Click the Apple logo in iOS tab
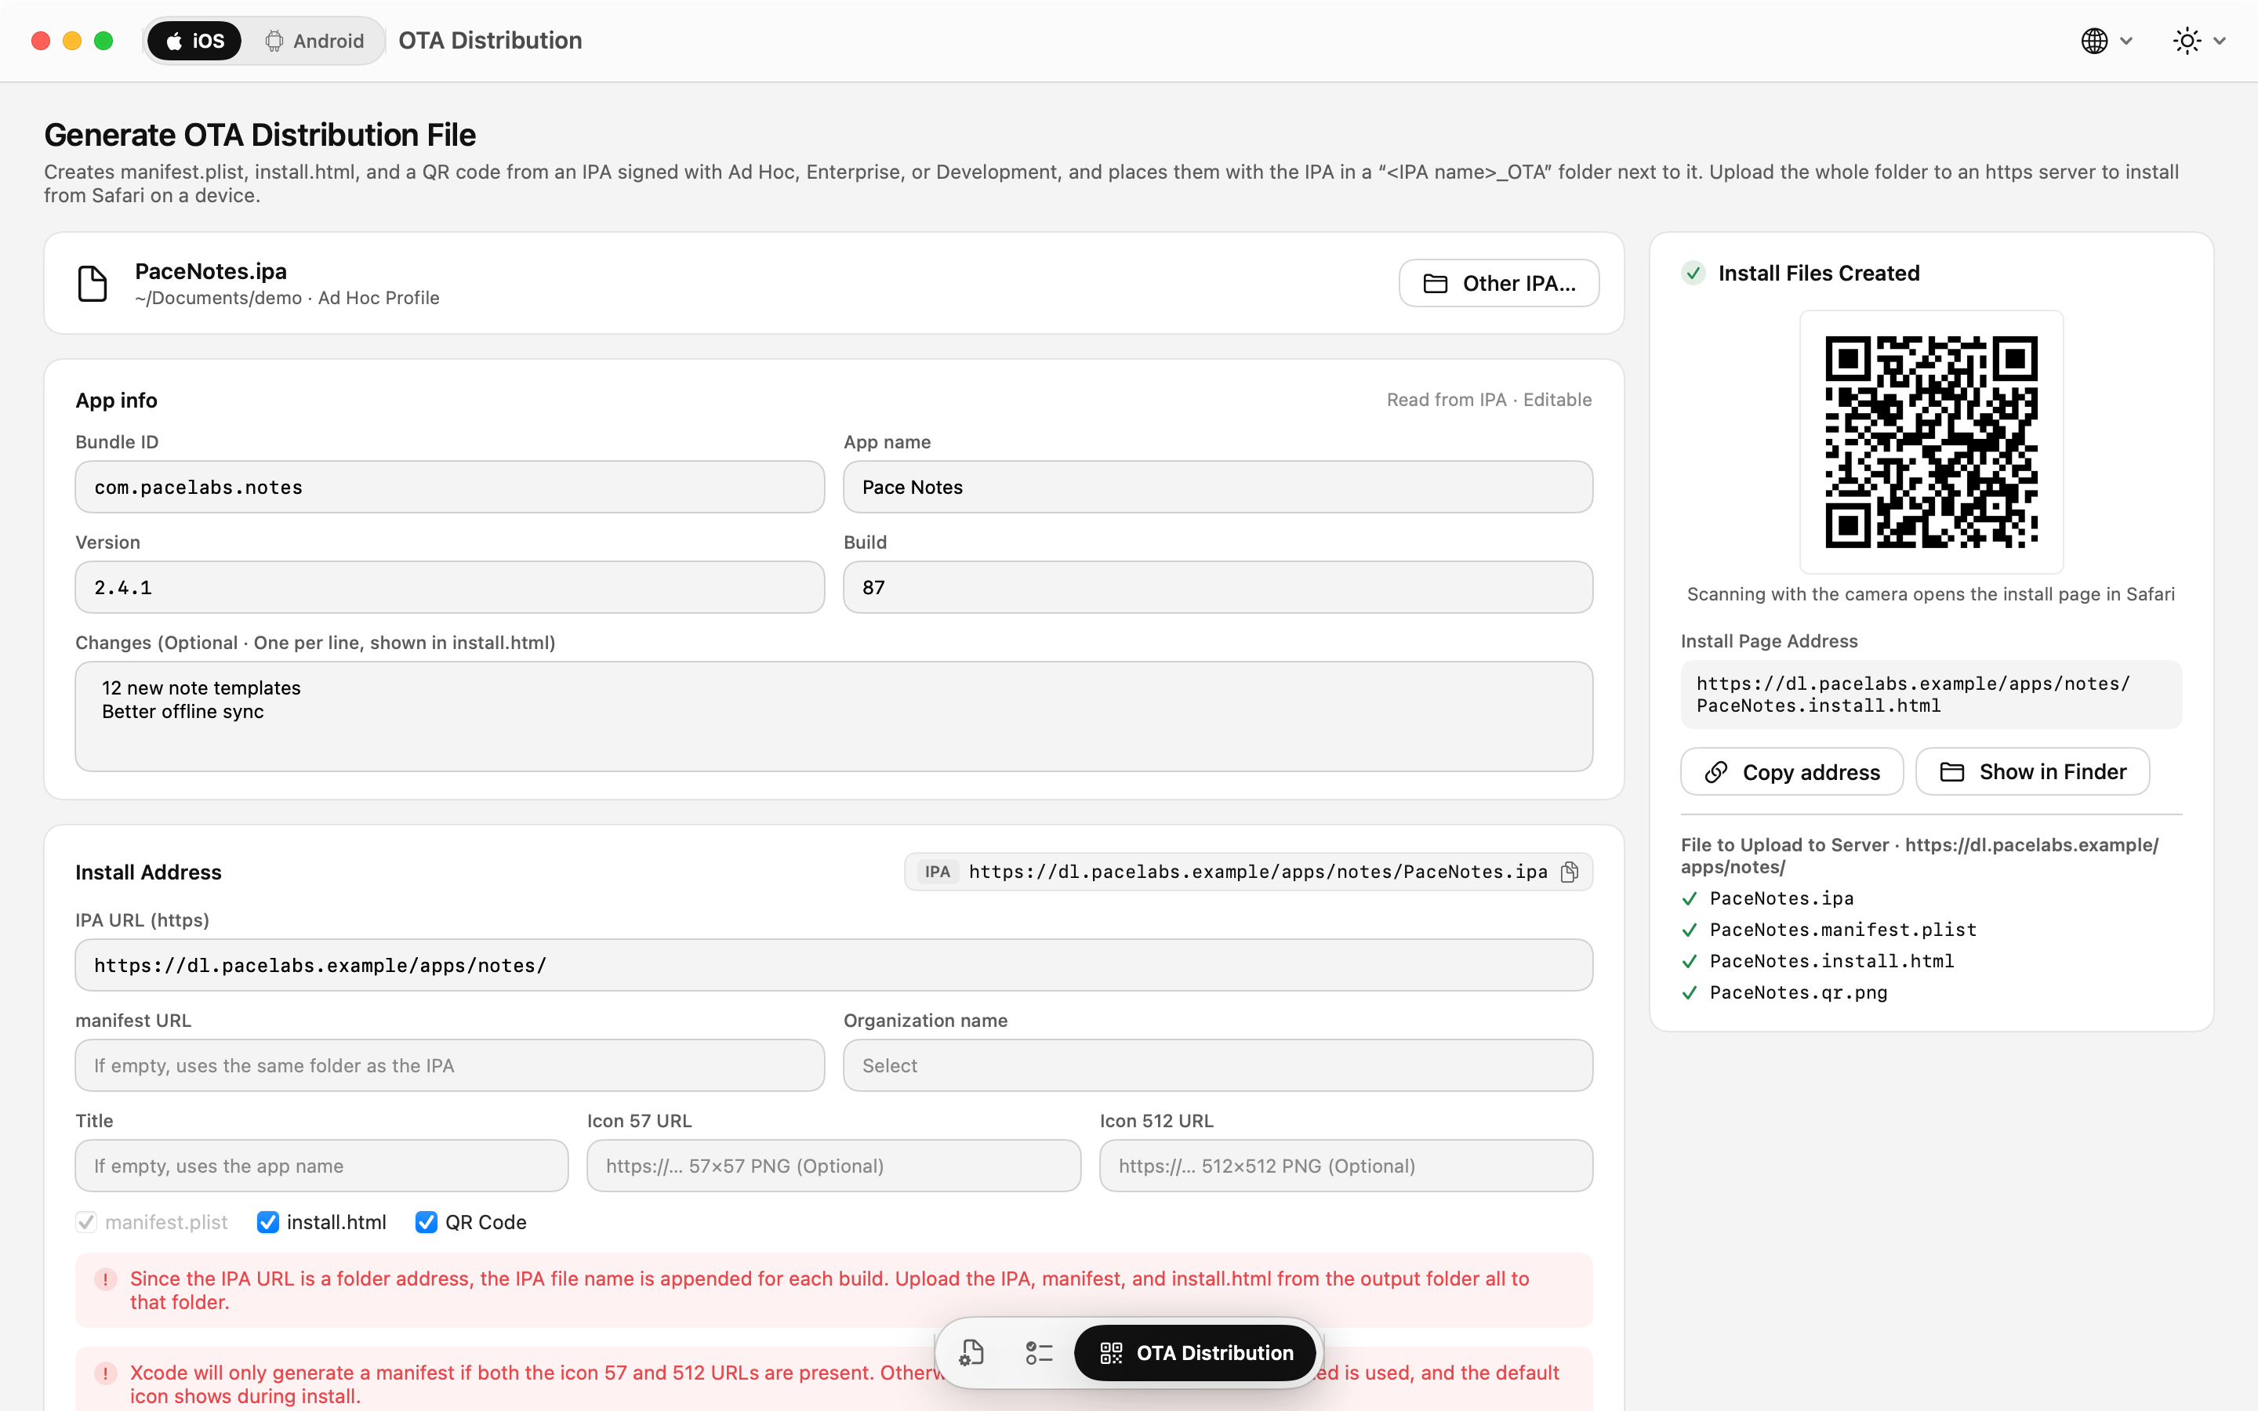This screenshot has height=1411, width=2258. (x=173, y=41)
